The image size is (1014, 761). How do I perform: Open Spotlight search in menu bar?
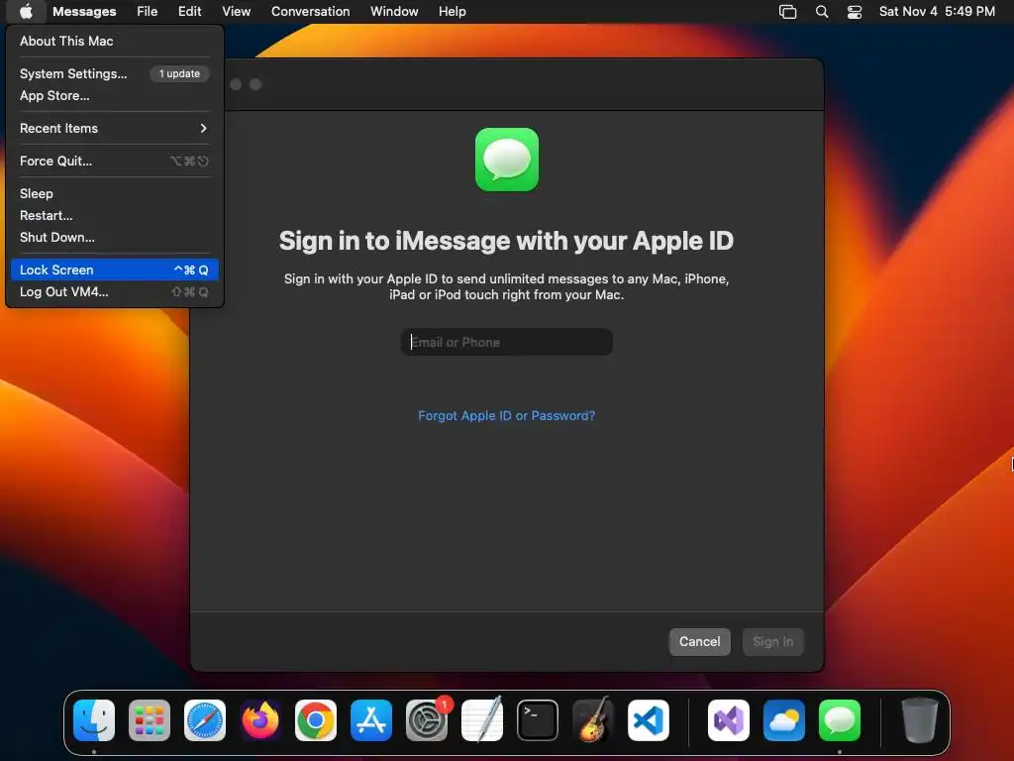[821, 12]
